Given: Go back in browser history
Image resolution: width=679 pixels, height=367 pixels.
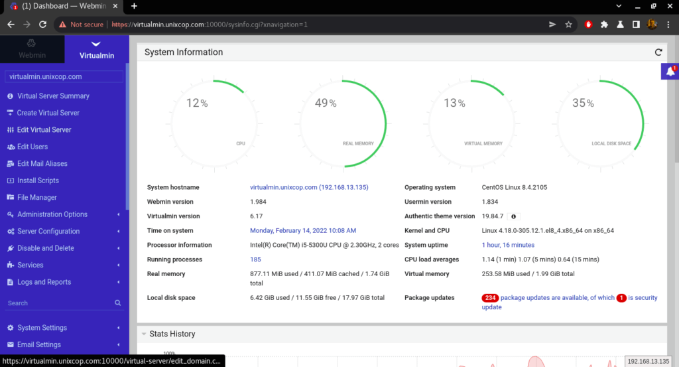Looking at the screenshot, I should pos(11,25).
